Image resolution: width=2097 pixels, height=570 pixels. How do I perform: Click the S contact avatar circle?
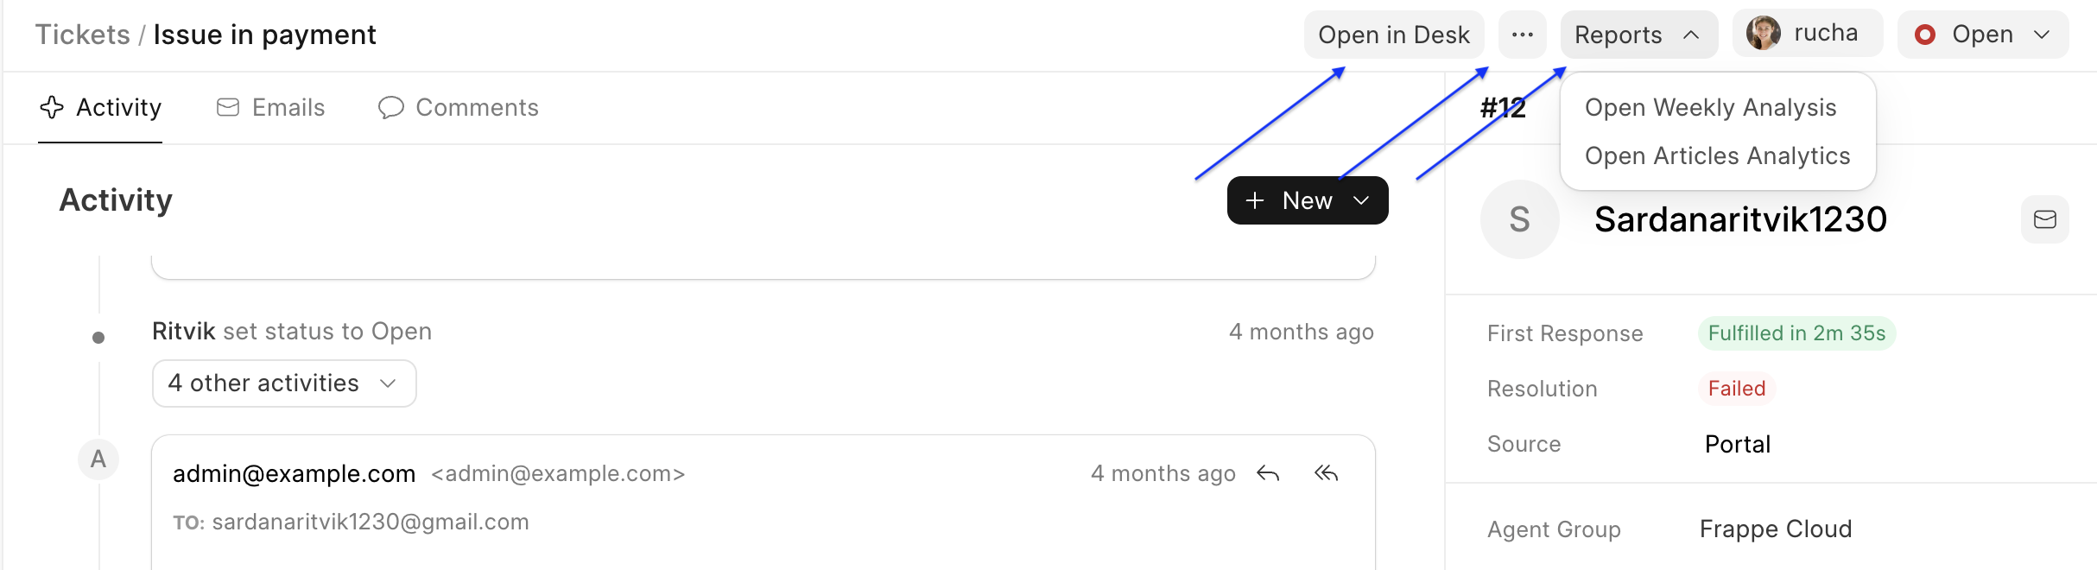click(x=1519, y=219)
